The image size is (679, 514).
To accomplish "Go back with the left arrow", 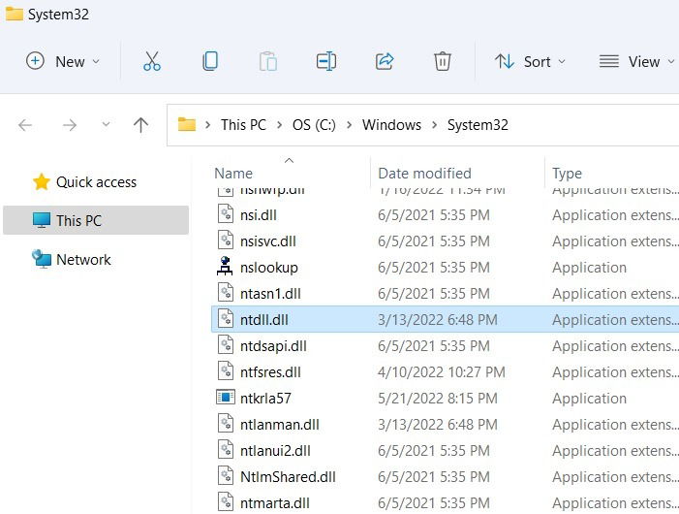I will pyautogui.click(x=25, y=125).
